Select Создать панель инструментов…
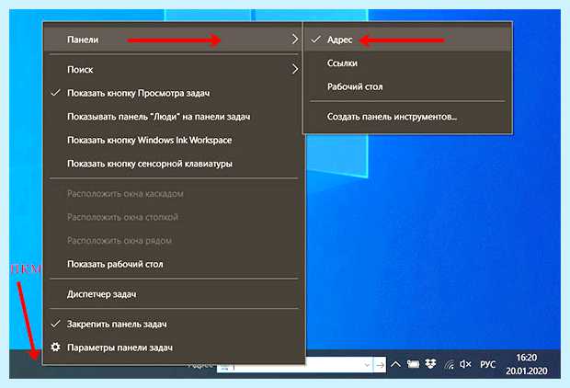570x388 pixels. [407, 117]
